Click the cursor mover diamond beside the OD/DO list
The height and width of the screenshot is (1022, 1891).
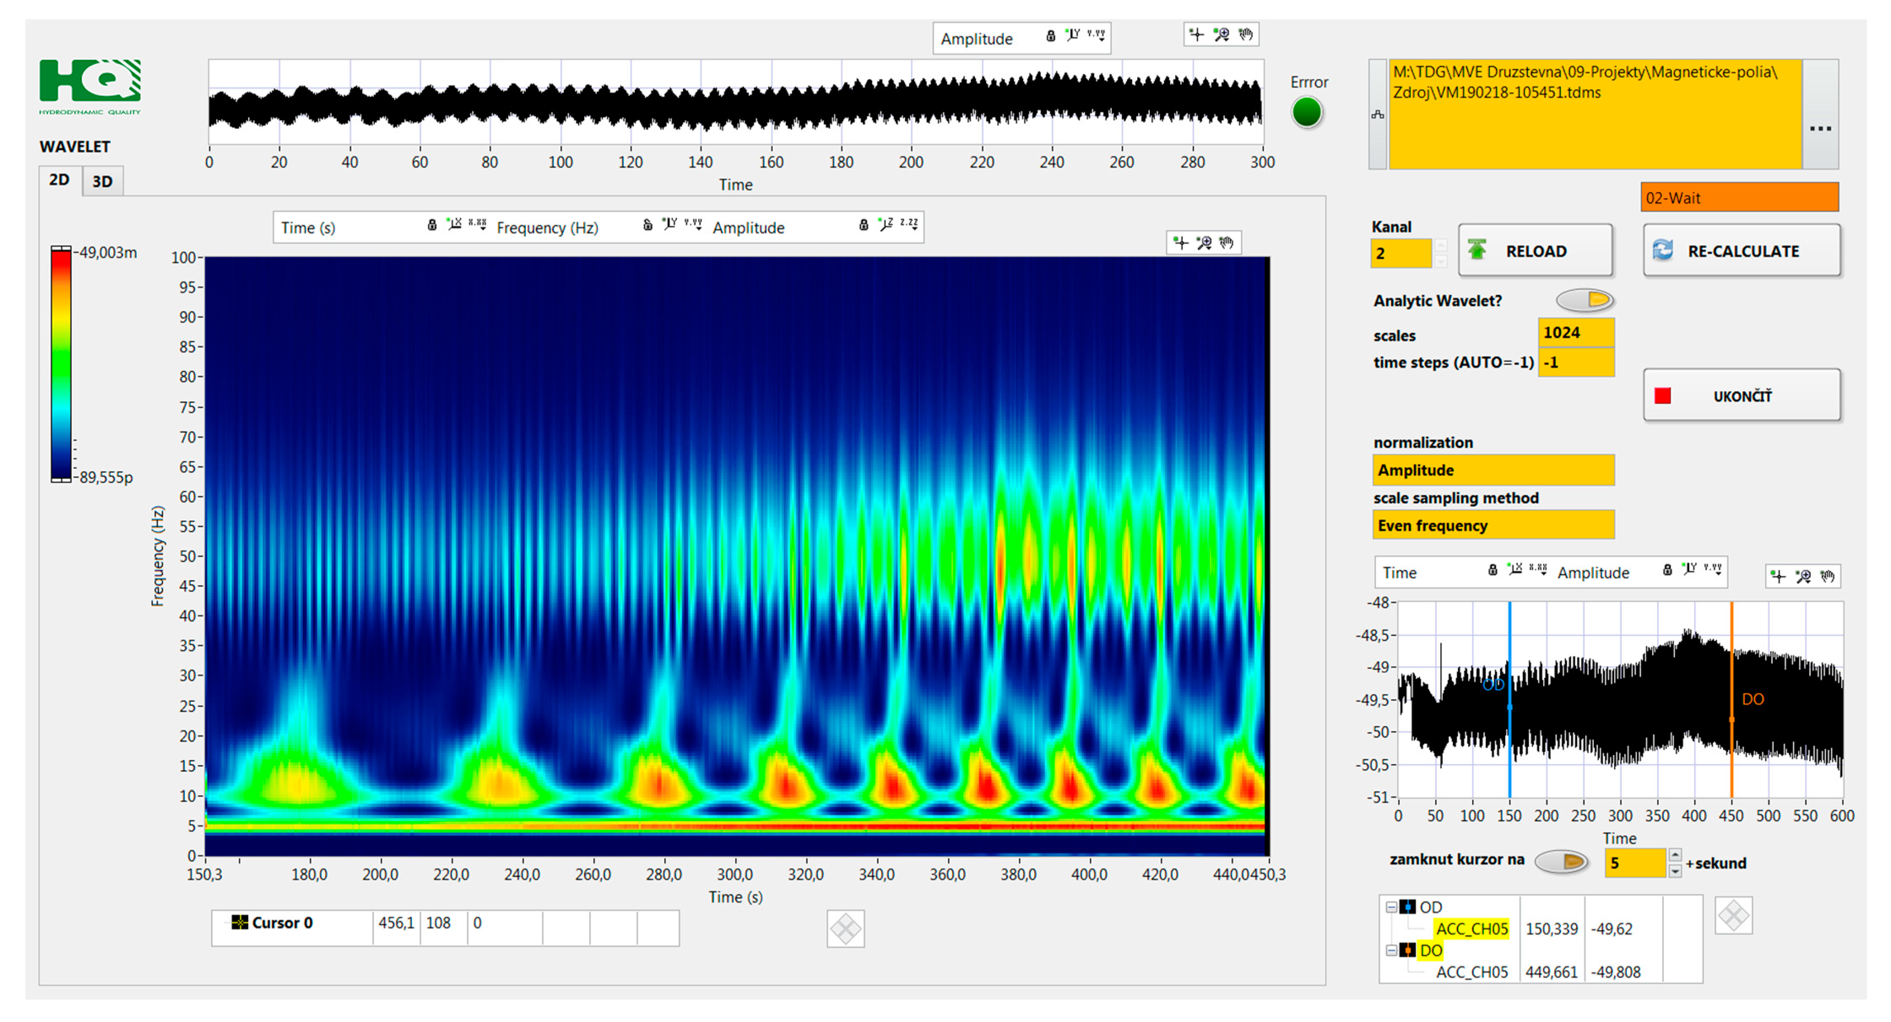click(1733, 916)
